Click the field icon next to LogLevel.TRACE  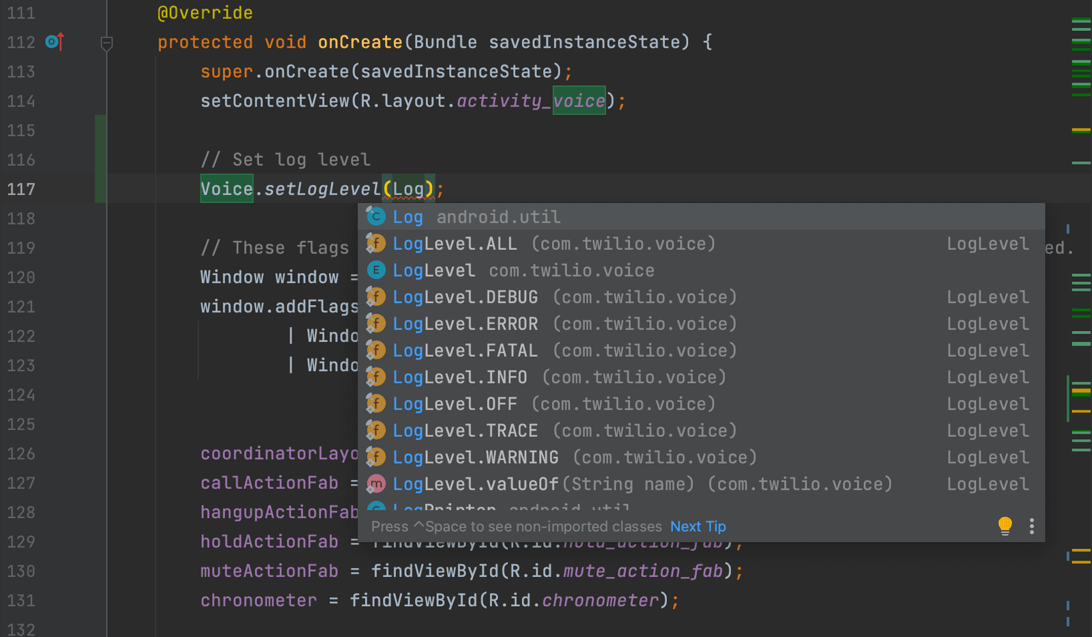[x=376, y=430]
